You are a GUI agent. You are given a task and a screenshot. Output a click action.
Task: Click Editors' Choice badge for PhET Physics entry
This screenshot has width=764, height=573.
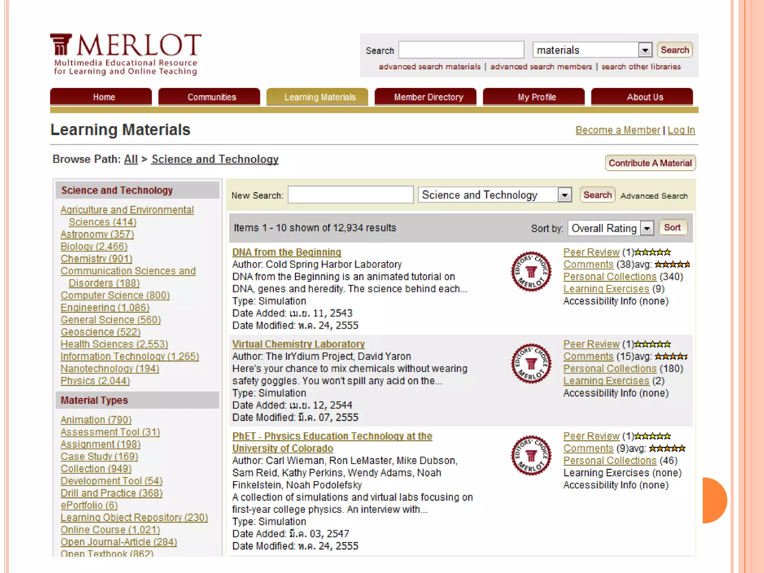click(531, 455)
